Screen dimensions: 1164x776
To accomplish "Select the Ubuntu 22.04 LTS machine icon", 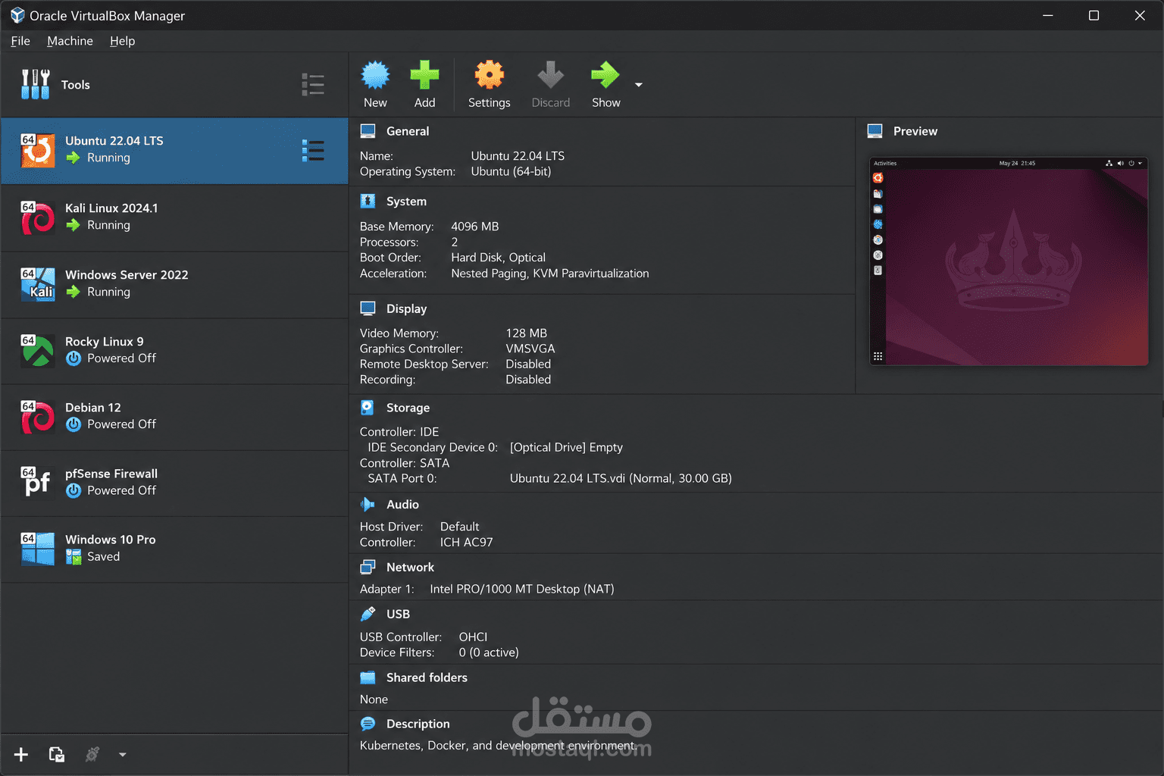I will click(37, 150).
